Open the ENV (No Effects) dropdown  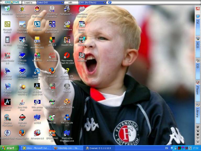tap(92, 2)
